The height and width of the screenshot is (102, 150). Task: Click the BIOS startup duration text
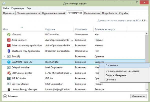click(122, 21)
